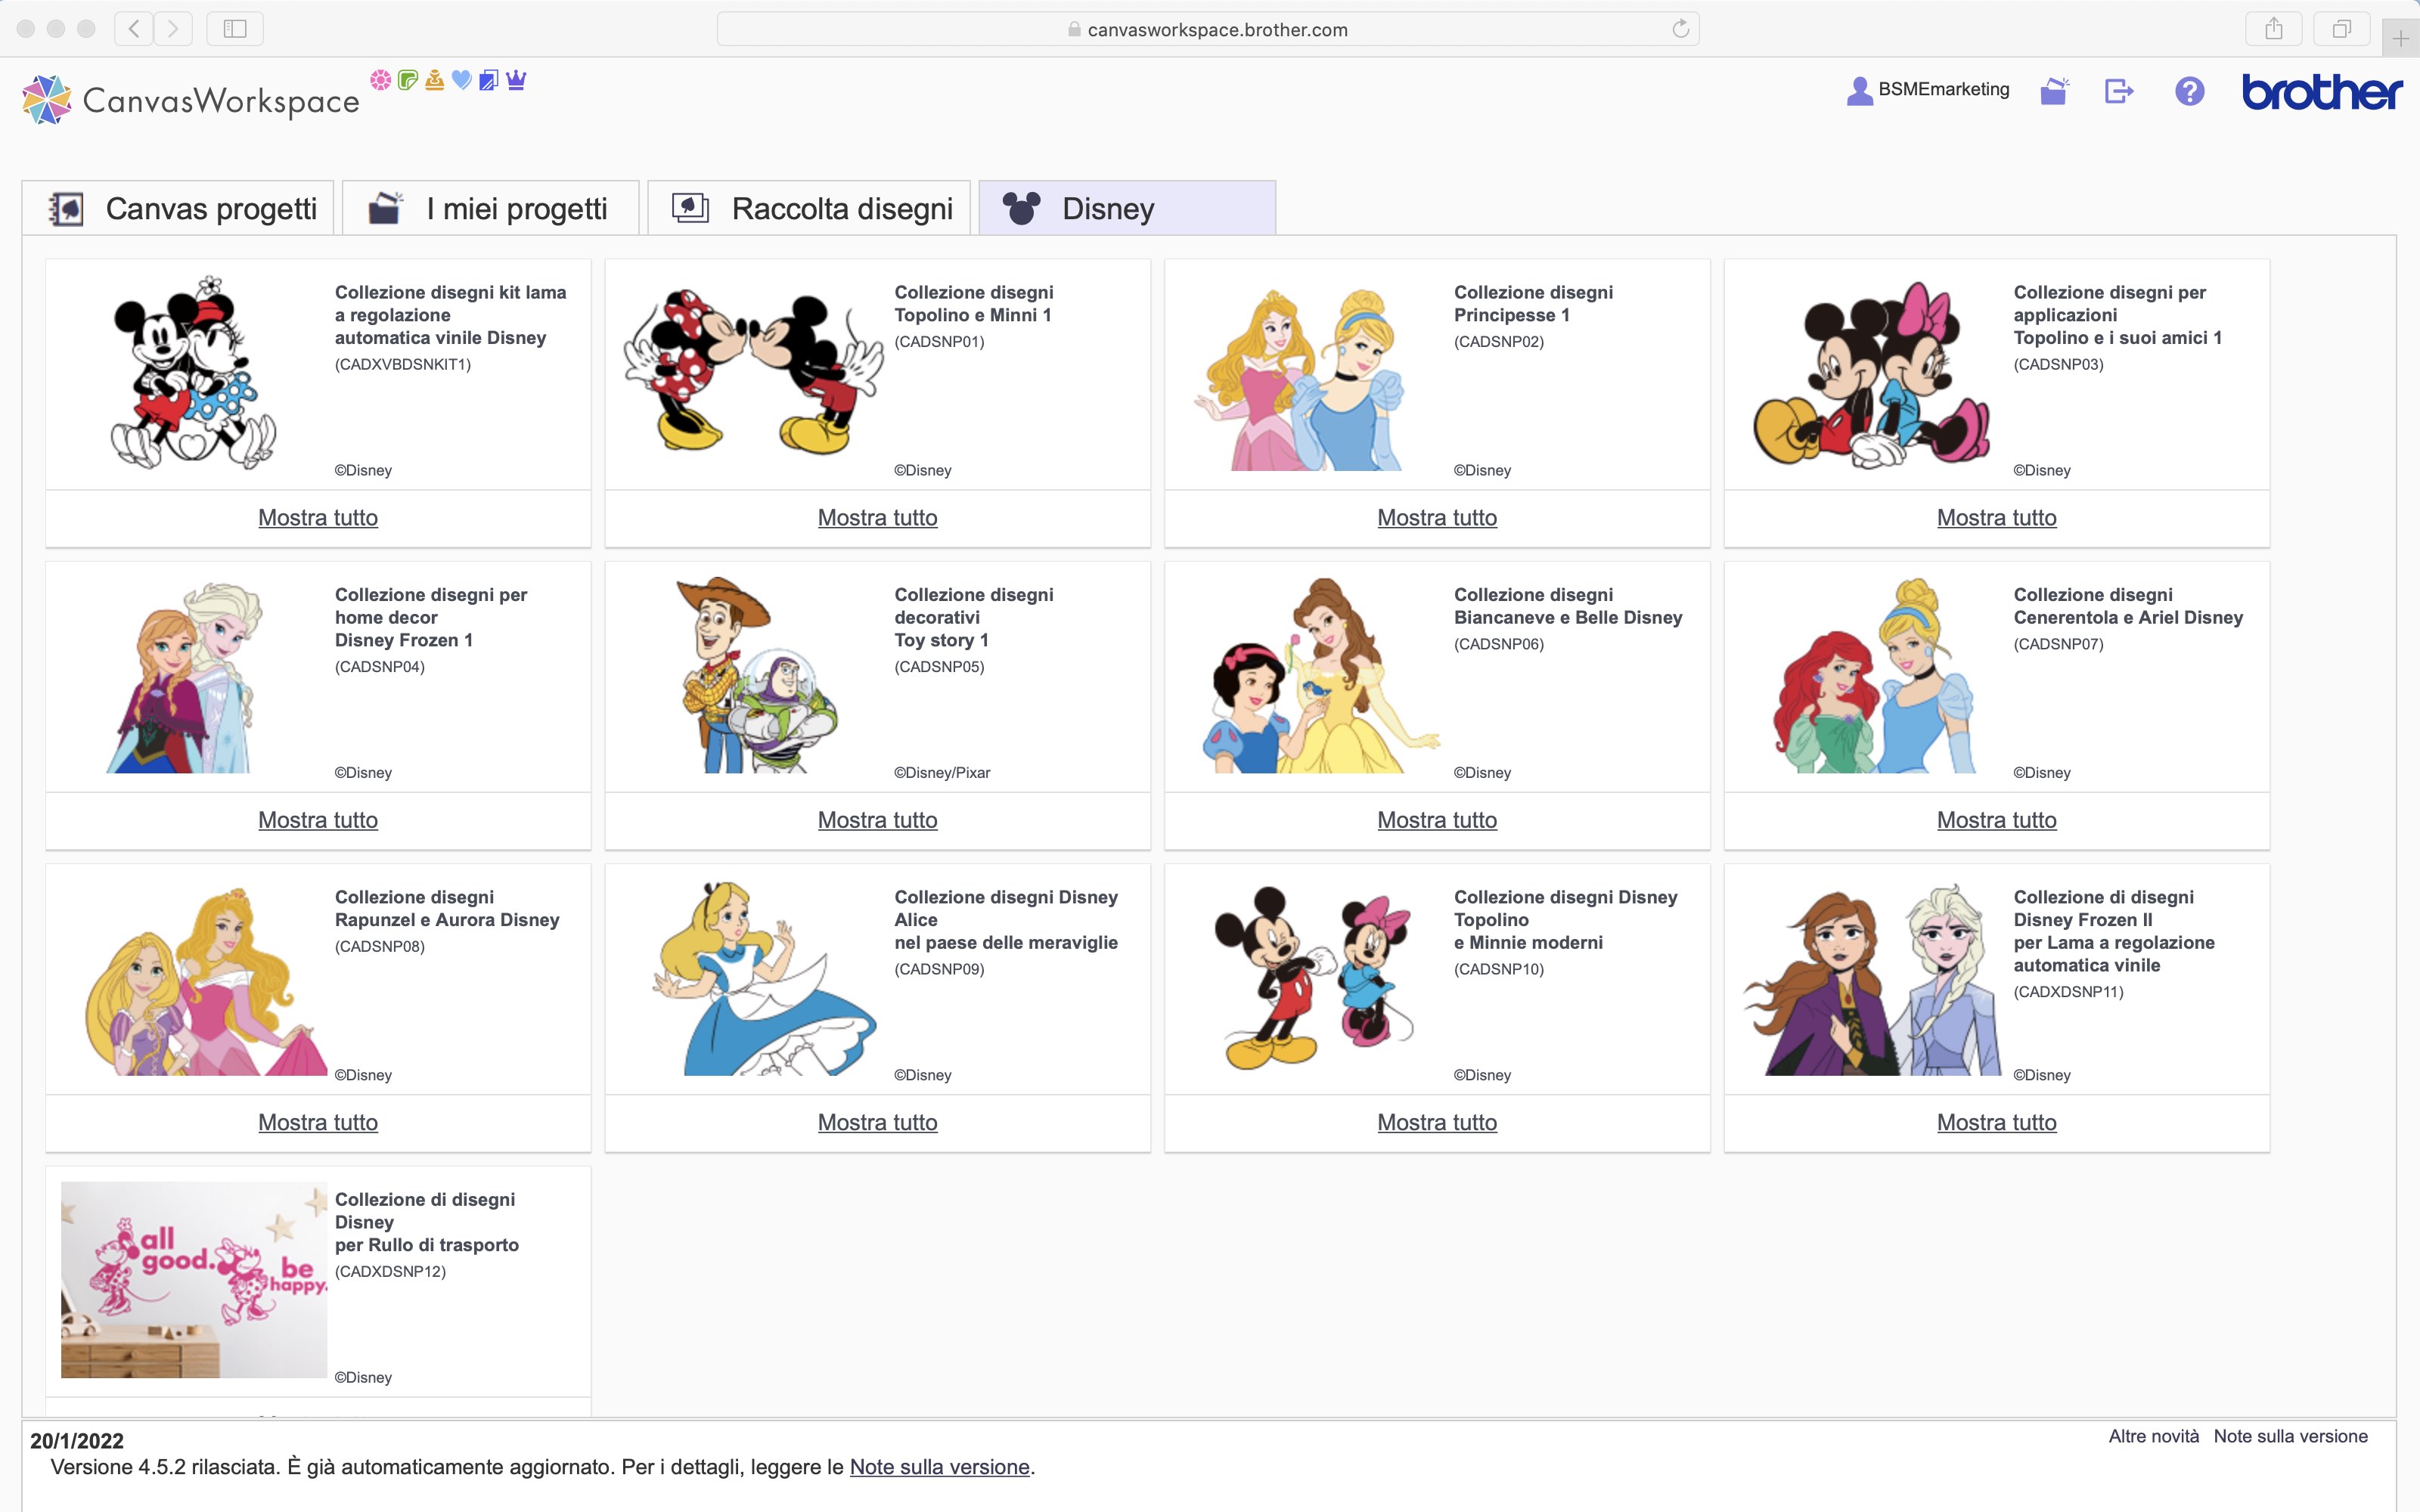Viewport: 2420px width, 1512px height.
Task: Click title Collezione di disegni per Rullo di trasporto
Action: (427, 1222)
